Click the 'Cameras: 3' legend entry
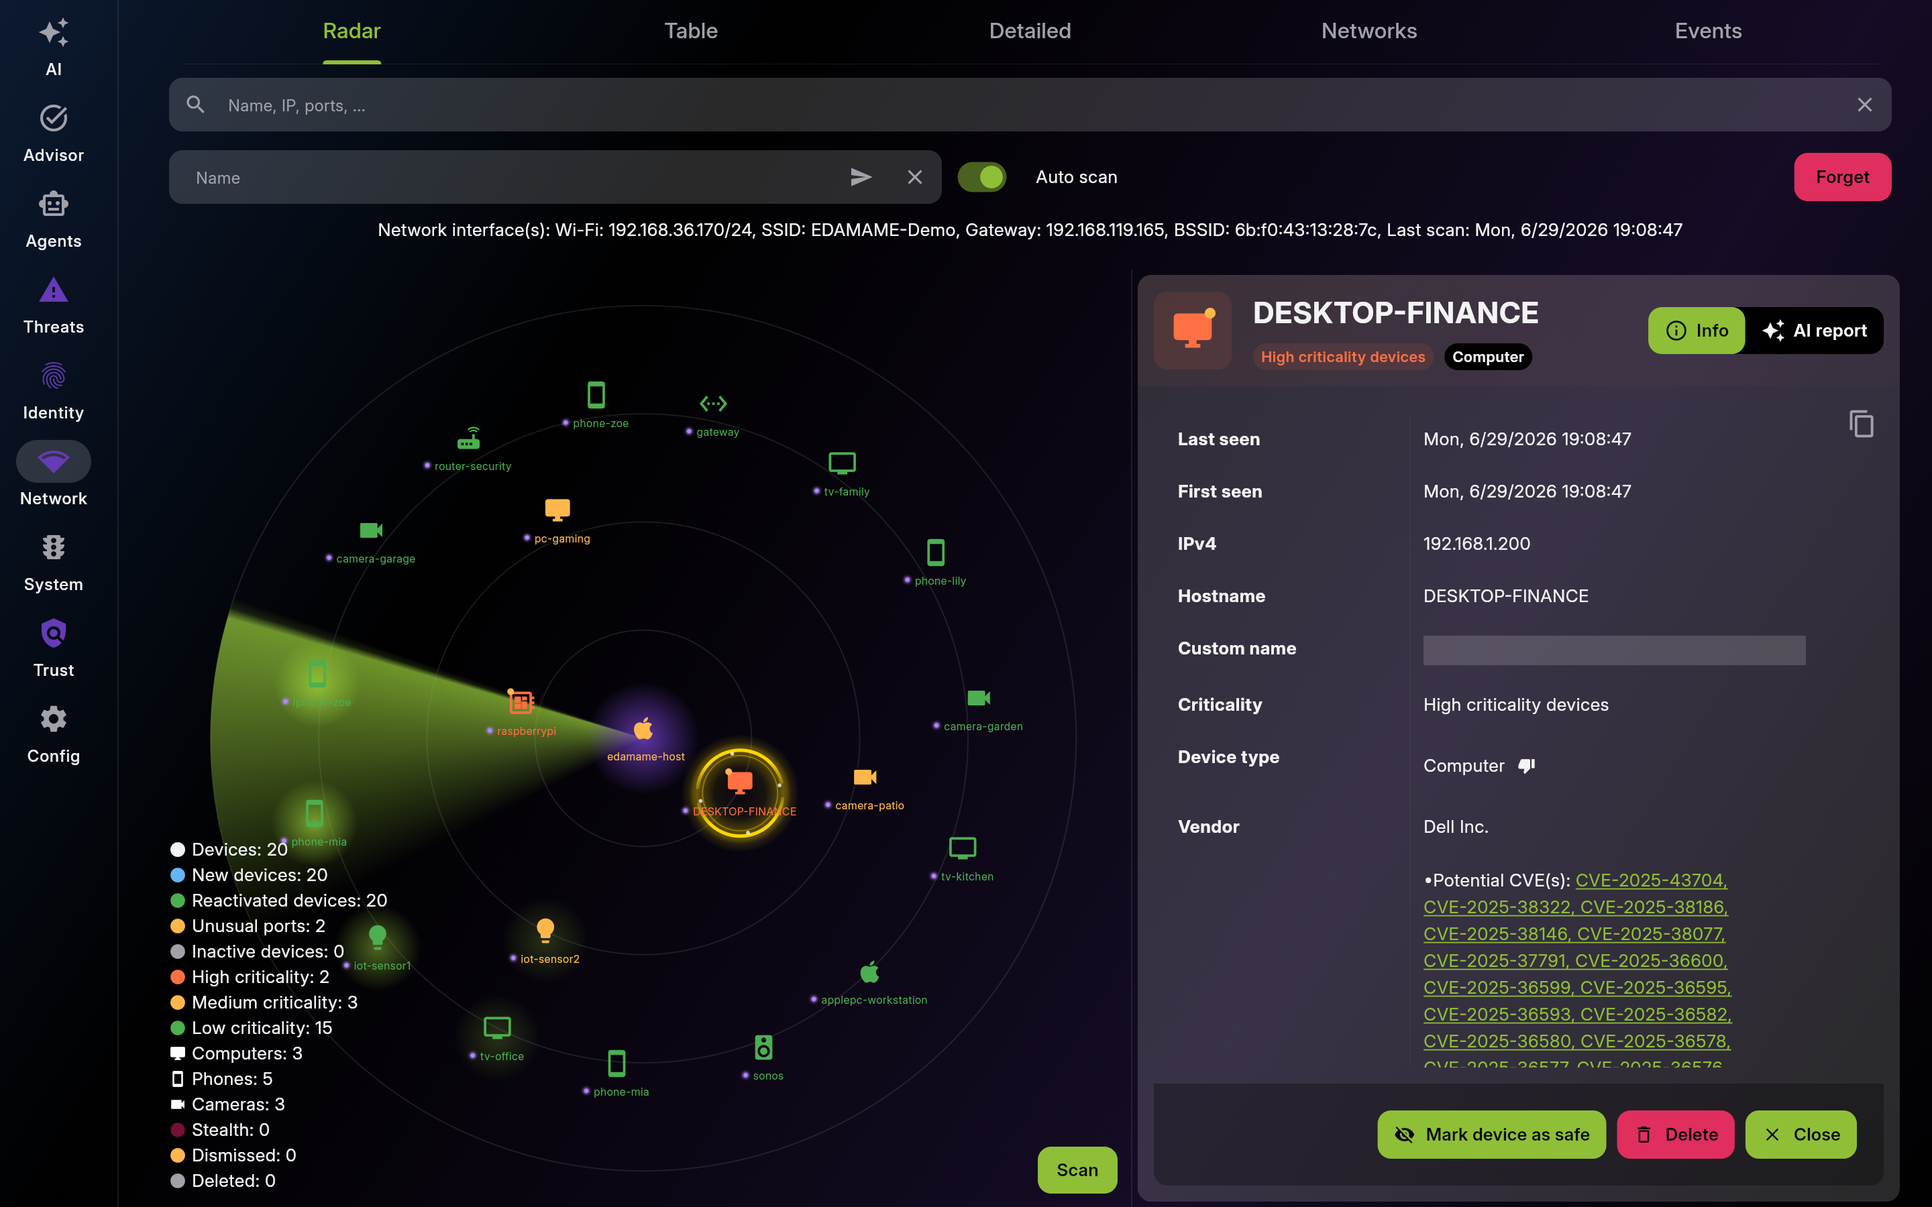This screenshot has height=1207, width=1932. tap(227, 1104)
